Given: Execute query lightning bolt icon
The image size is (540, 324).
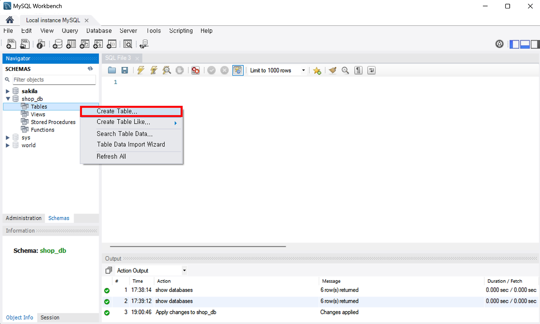Looking at the screenshot, I should pos(140,70).
